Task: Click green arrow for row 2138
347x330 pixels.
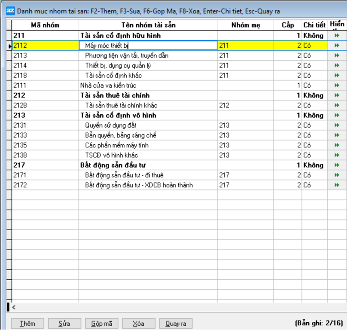Action: 337,155
